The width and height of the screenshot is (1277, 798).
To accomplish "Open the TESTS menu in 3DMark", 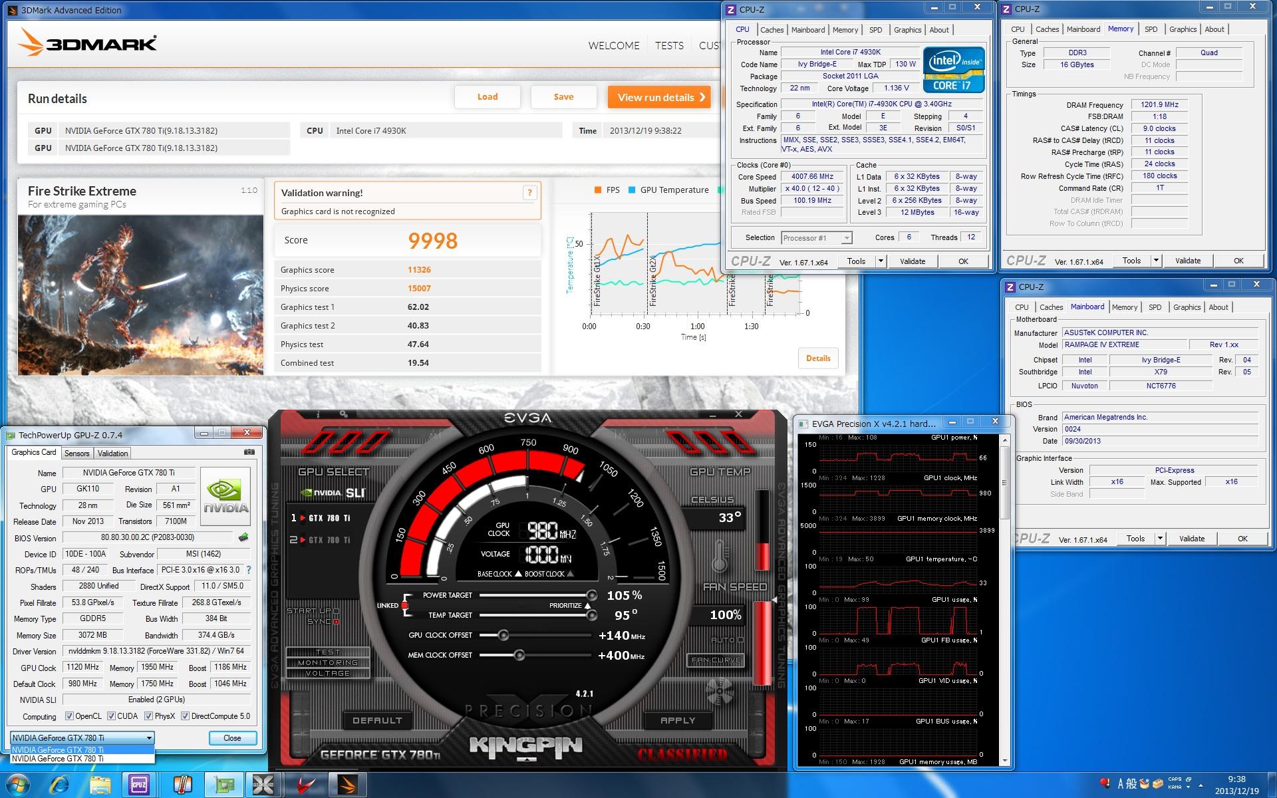I will coord(669,45).
